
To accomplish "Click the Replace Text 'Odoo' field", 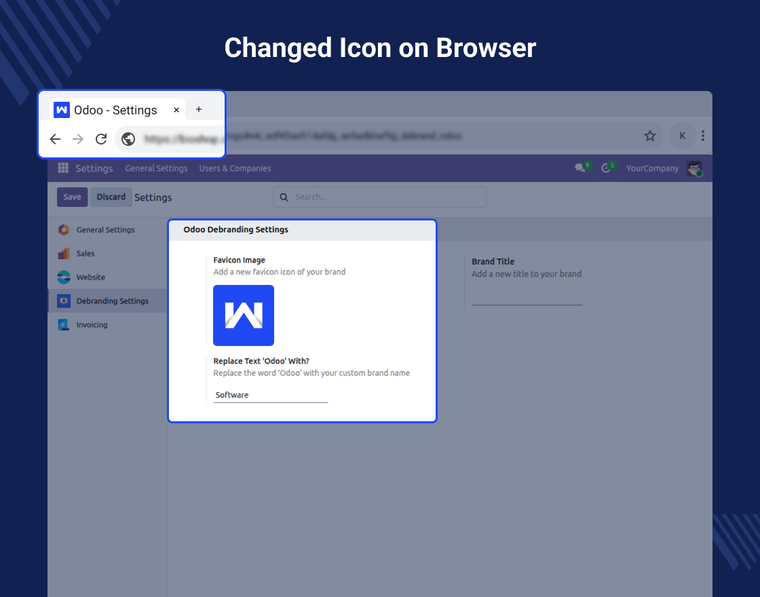I will [x=271, y=395].
